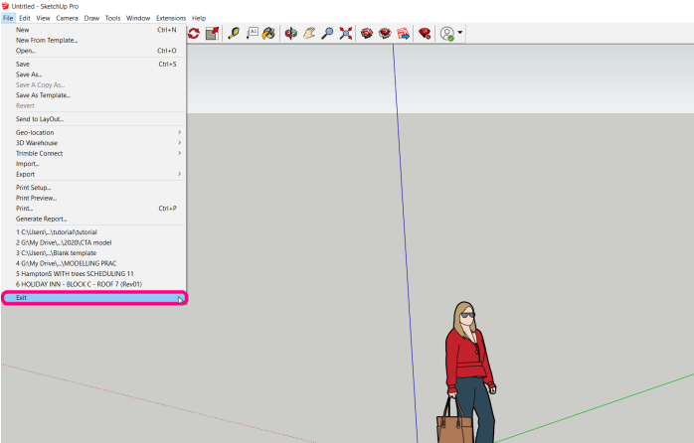This screenshot has height=443, width=694.
Task: Open recent file 3 Blank template
Action: [x=93, y=253]
